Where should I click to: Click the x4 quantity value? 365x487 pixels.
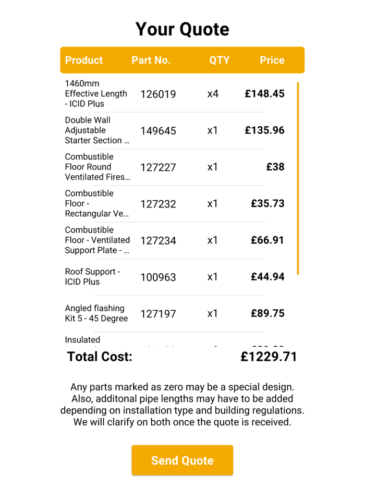[x=213, y=94]
